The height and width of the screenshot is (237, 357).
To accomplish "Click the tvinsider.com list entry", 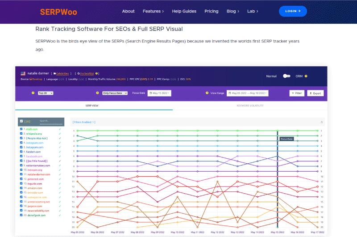I will [35, 193].
